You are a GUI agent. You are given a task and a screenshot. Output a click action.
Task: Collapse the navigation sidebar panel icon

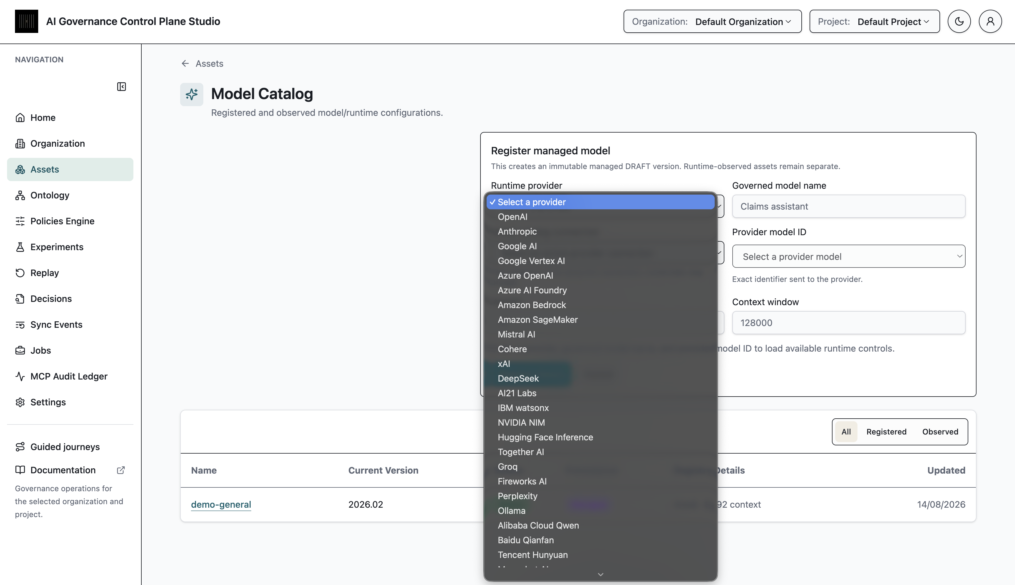click(121, 87)
